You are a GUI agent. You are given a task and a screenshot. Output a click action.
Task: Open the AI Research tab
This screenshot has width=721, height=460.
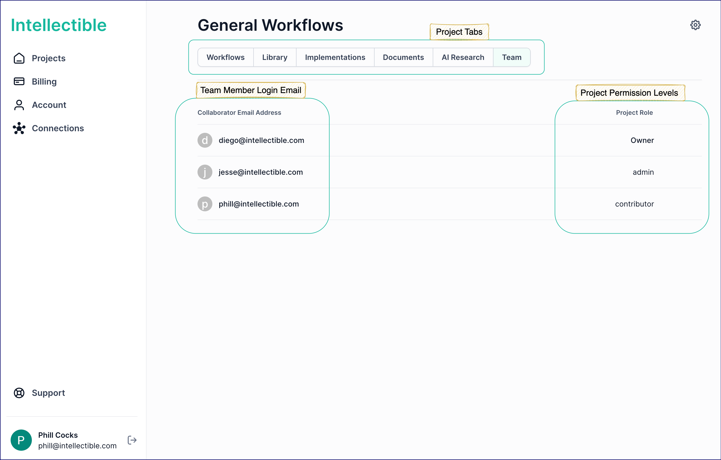(x=463, y=57)
